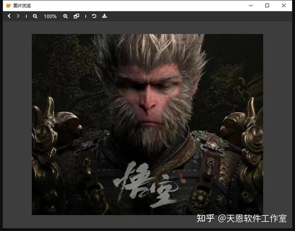Minimize the image viewer window
The image size is (295, 231).
[251, 6]
